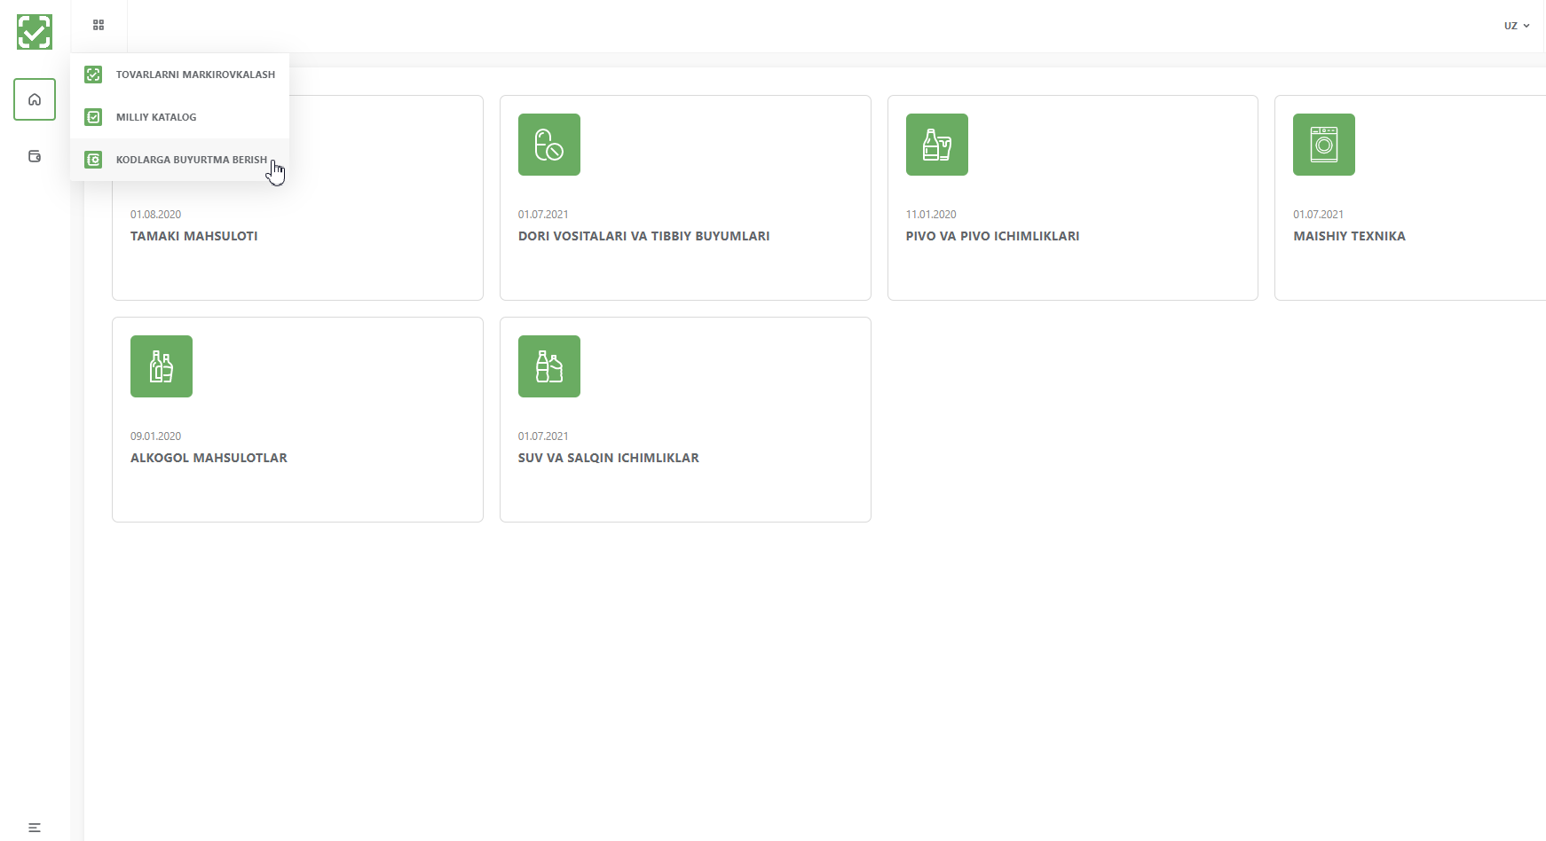Click the green checkmark app logo
This screenshot has width=1546, height=841.
pyautogui.click(x=35, y=32)
